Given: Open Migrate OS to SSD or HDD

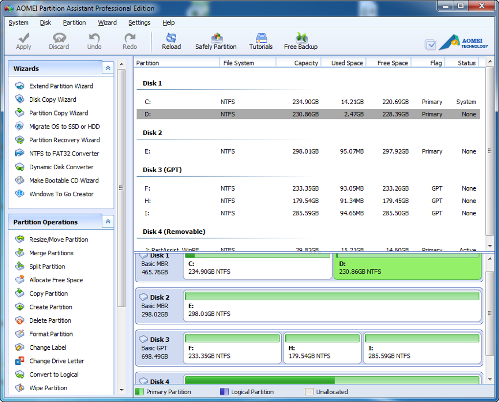Looking at the screenshot, I should (x=64, y=127).
